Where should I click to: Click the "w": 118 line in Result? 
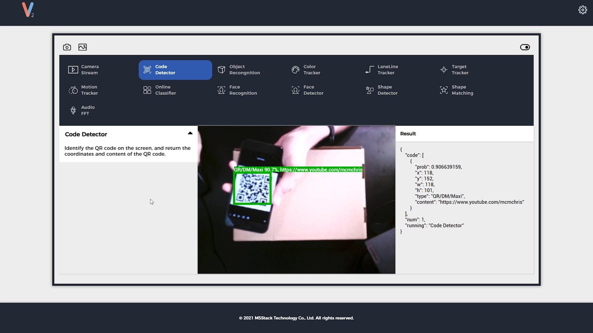[425, 184]
